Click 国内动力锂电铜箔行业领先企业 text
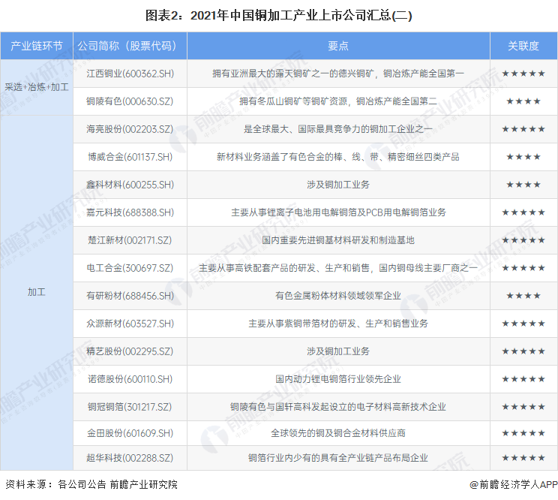 click(x=338, y=379)
